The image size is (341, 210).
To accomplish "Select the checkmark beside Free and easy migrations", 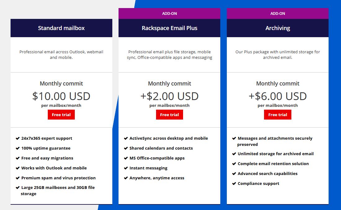I will (18, 158).
